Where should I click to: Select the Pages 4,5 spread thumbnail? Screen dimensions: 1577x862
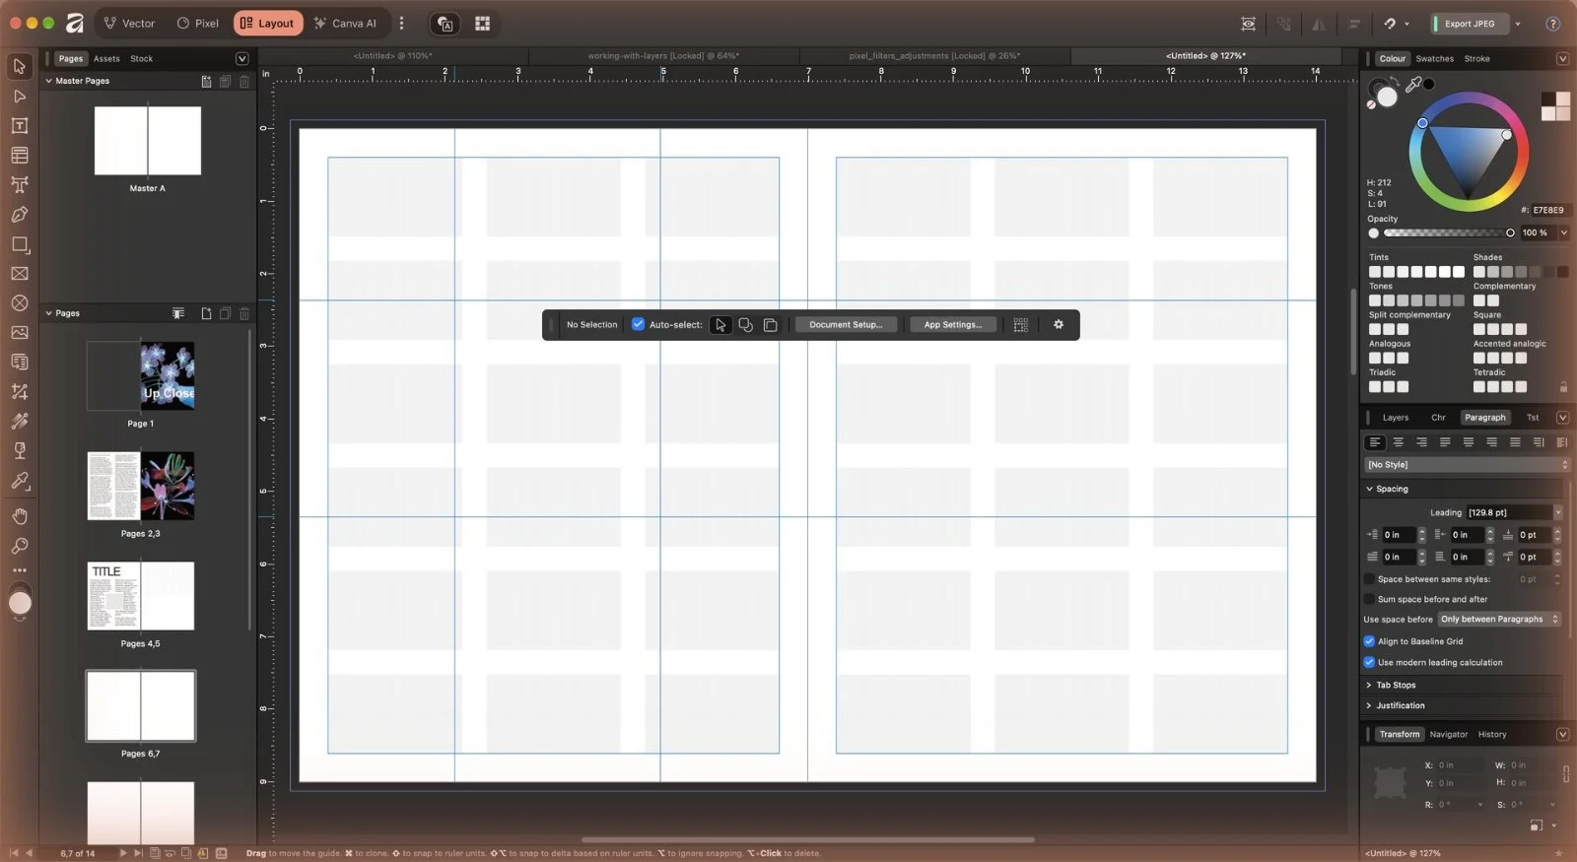click(141, 596)
